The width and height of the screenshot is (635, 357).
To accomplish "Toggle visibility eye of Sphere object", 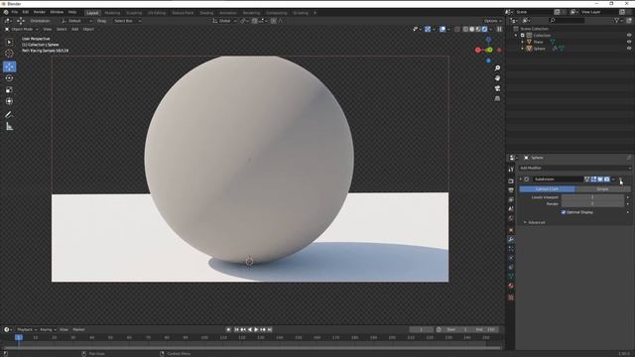I will click(629, 49).
